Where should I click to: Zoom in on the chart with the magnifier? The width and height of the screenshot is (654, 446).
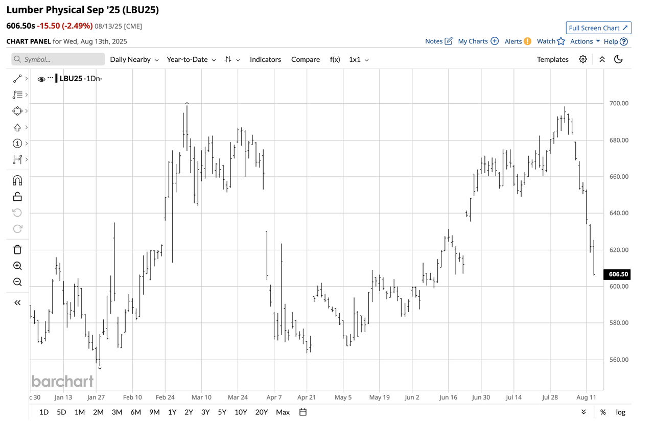[17, 266]
